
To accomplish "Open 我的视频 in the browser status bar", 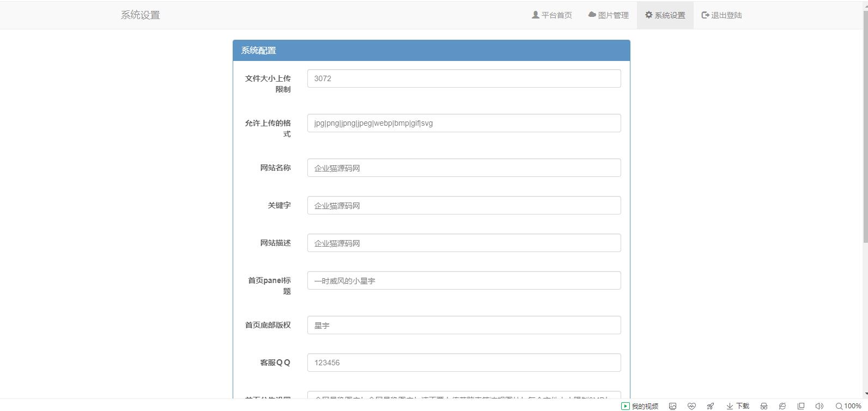I will click(640, 406).
